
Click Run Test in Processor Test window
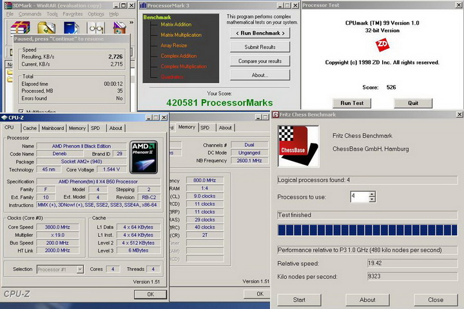[x=352, y=103]
